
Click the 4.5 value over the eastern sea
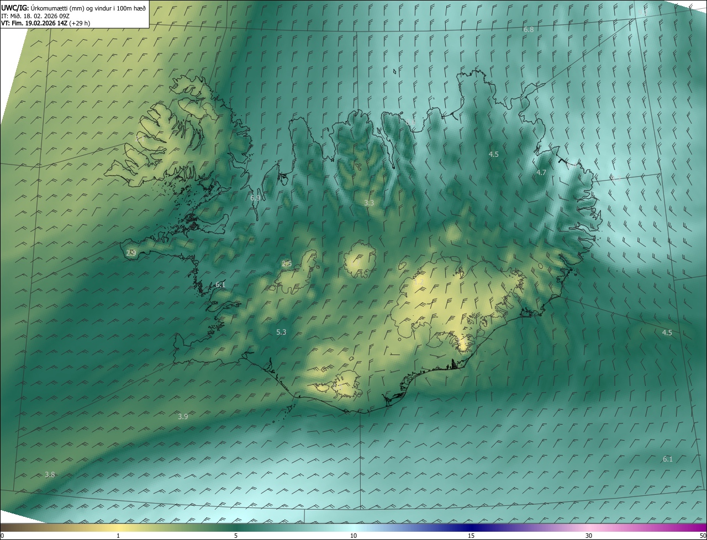tap(667, 332)
